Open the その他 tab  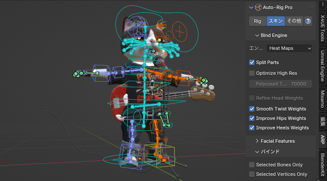[294, 21]
